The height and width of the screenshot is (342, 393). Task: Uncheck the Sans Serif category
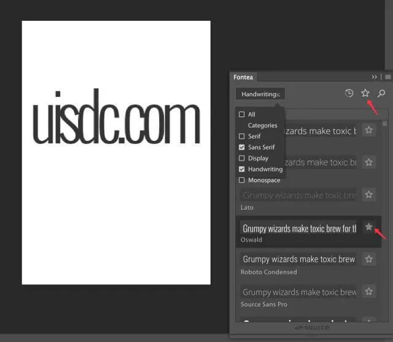pos(241,147)
